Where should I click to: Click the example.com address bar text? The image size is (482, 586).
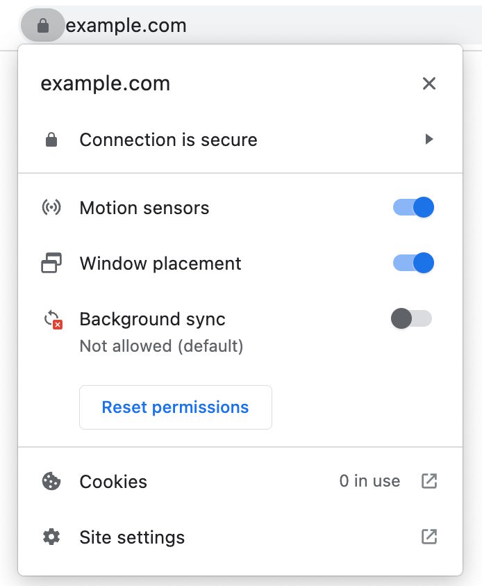coord(126,26)
